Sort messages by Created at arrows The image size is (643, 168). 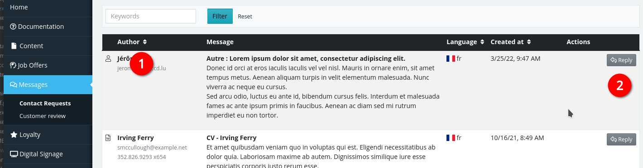[x=529, y=42]
